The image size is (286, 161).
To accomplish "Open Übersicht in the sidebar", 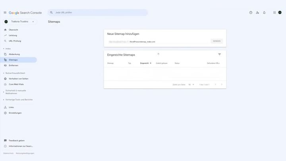I will coord(14,30).
